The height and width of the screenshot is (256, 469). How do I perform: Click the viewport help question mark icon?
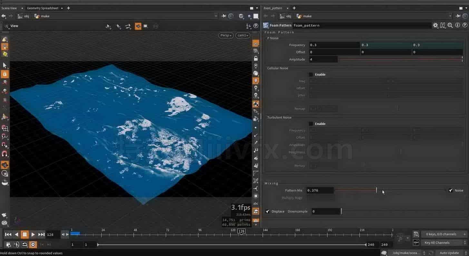[x=256, y=26]
